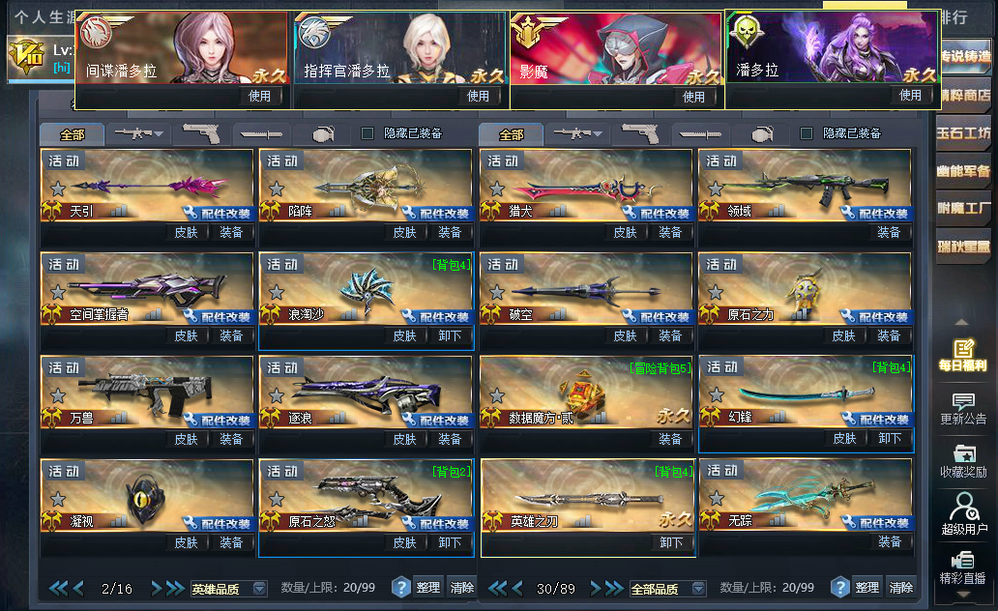Toggle favorite star on 天引 weapon
This screenshot has width=998, height=611.
tap(58, 189)
